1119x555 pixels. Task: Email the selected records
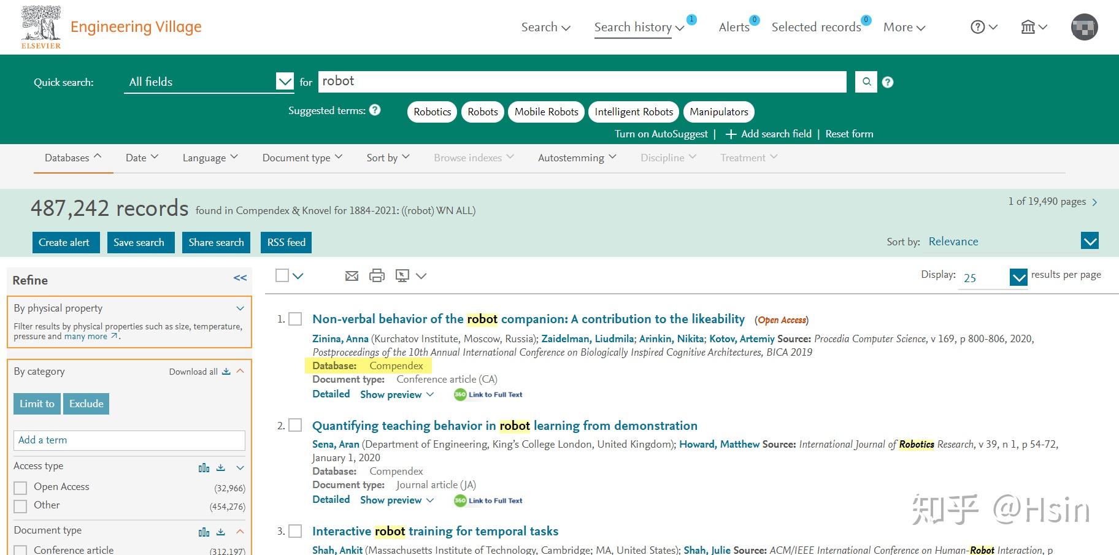352,276
